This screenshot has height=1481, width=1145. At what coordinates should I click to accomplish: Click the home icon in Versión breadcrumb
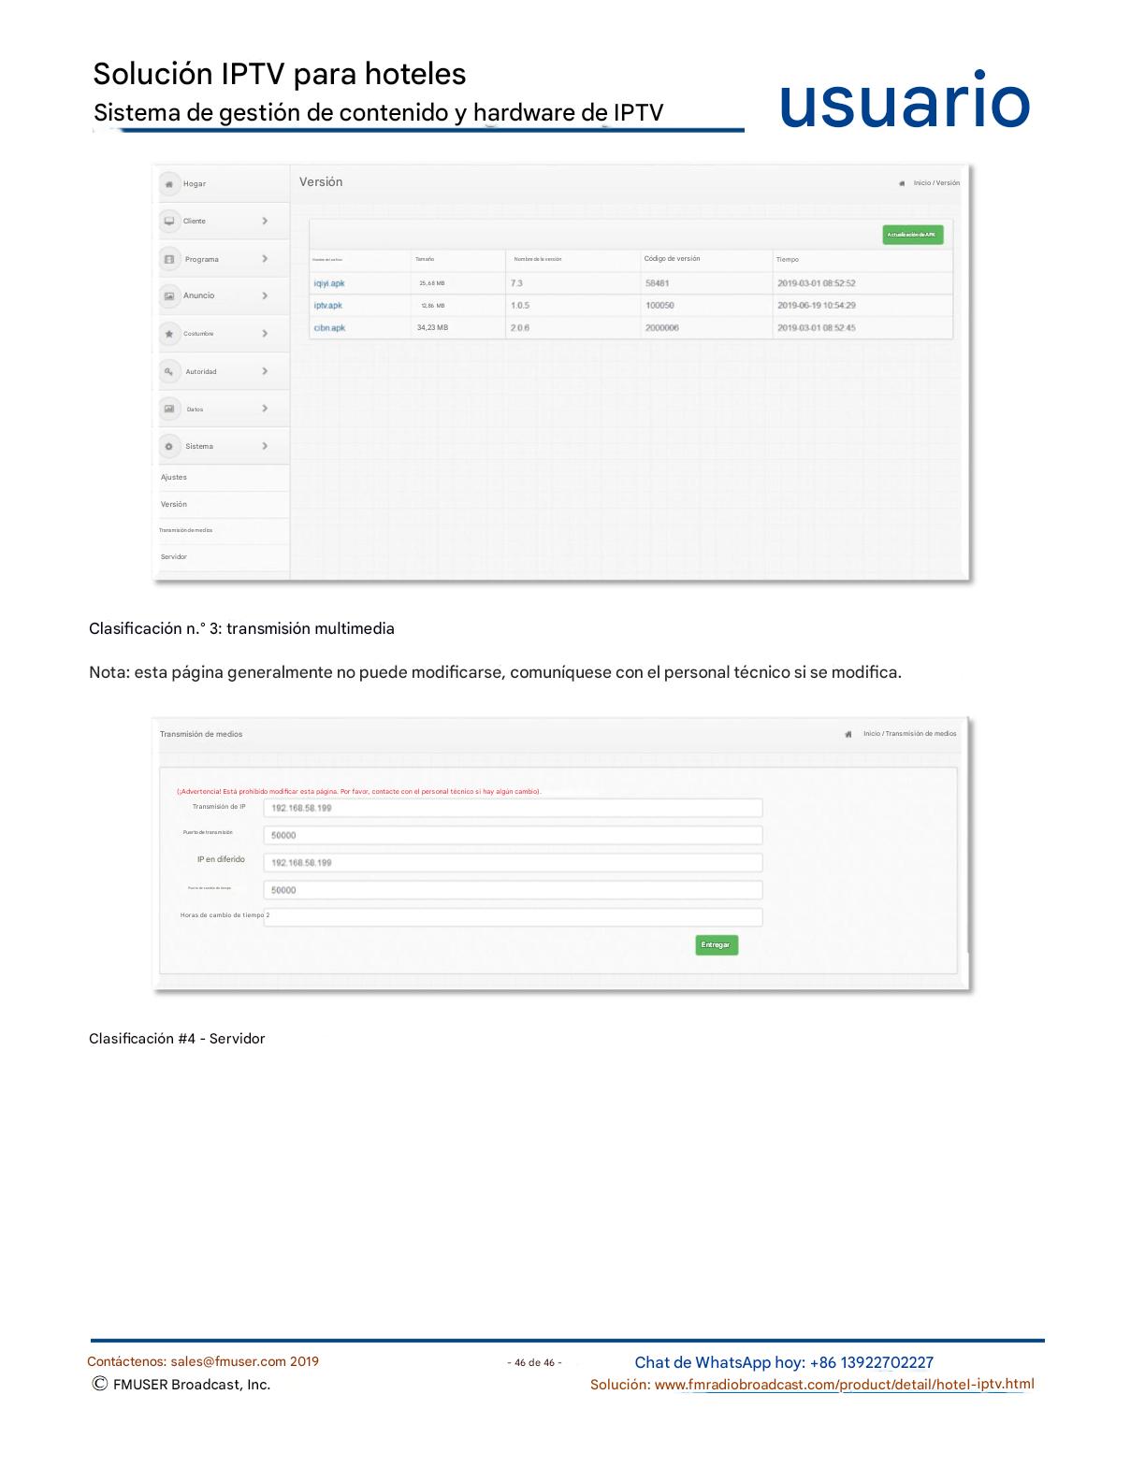[902, 183]
